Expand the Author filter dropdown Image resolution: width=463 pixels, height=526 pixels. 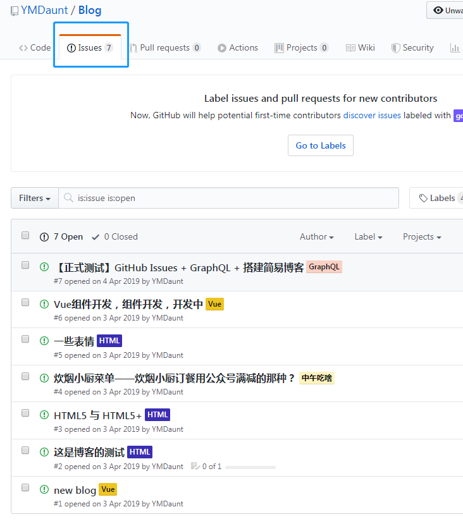(316, 237)
